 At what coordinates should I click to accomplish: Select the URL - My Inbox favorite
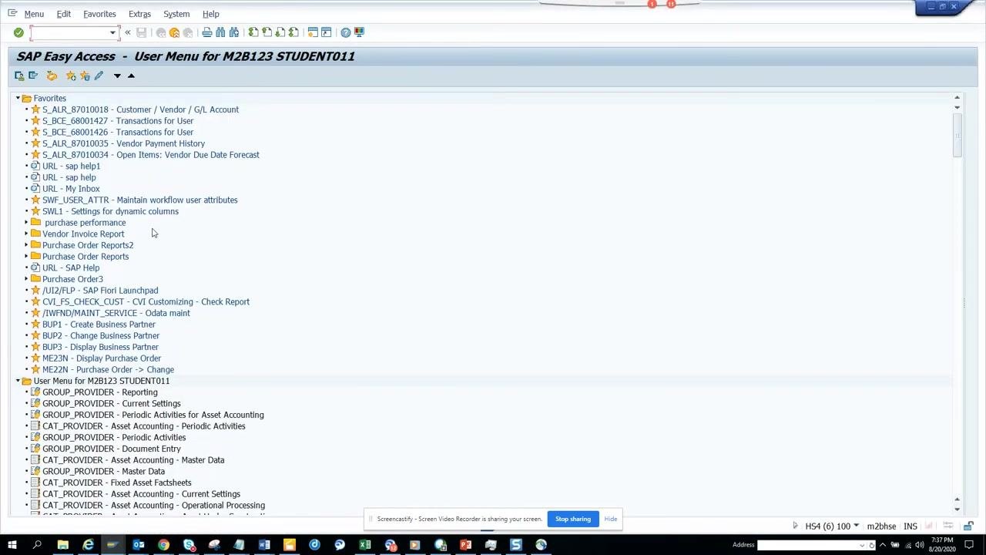pyautogui.click(x=71, y=189)
